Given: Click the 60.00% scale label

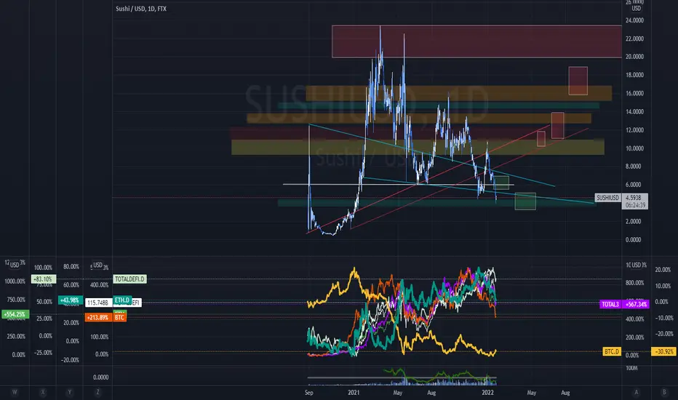Looking at the screenshot, I should pos(71,285).
